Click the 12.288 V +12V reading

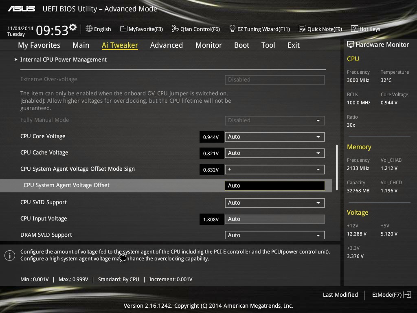coord(357,234)
